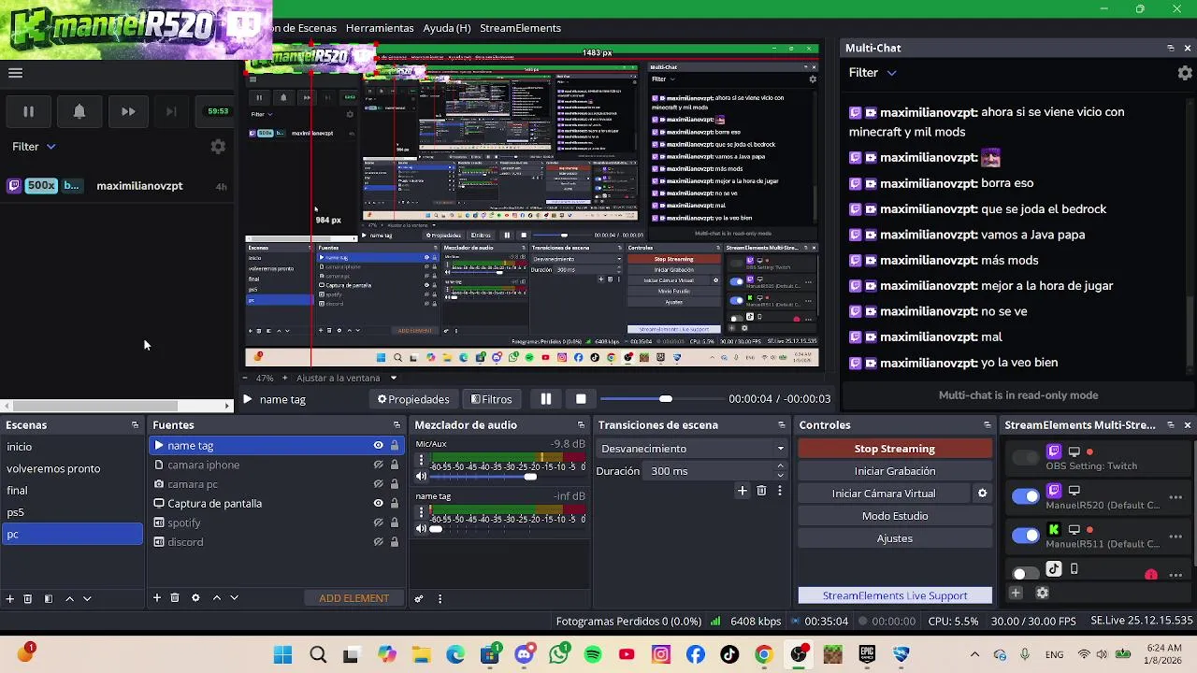Viewport: 1197px width, 673px height.
Task: Open activity feed settings gear
Action: pyautogui.click(x=218, y=147)
